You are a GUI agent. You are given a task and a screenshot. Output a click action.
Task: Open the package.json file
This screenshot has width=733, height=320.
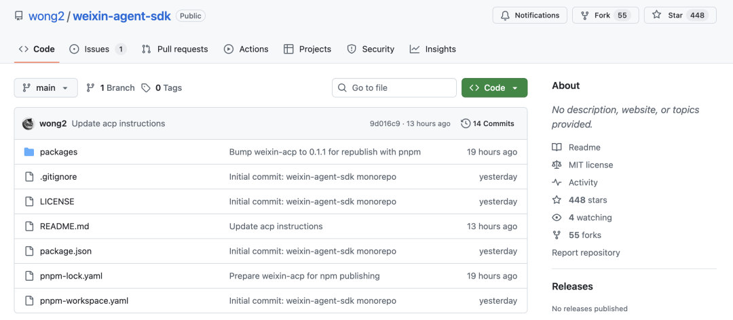(66, 251)
